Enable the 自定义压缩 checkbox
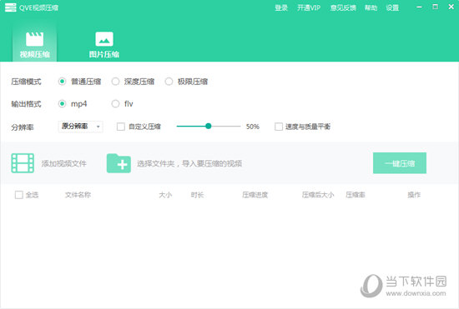This screenshot has width=459, height=309. point(121,127)
